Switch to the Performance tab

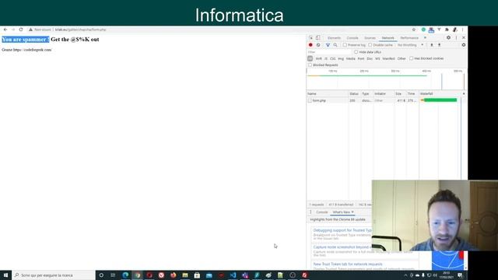click(409, 38)
